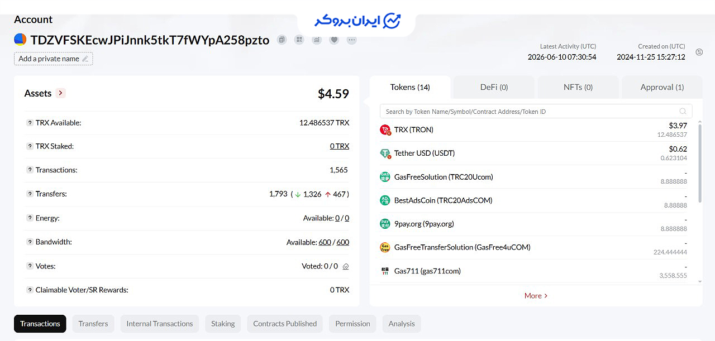Click the icon next to creation date
The image size is (715, 341).
tap(699, 52)
